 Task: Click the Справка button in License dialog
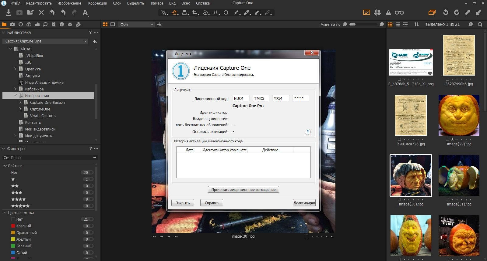click(x=212, y=203)
